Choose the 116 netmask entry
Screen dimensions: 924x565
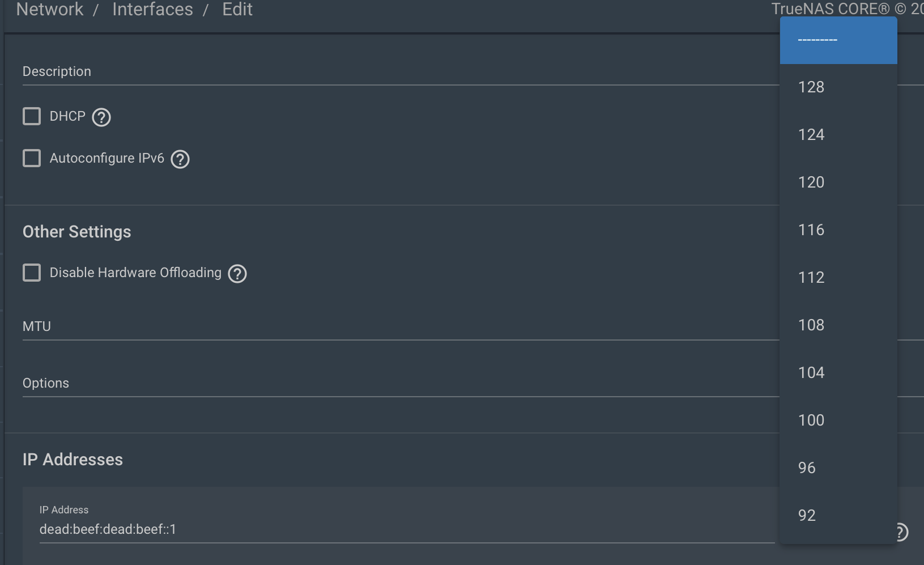838,230
